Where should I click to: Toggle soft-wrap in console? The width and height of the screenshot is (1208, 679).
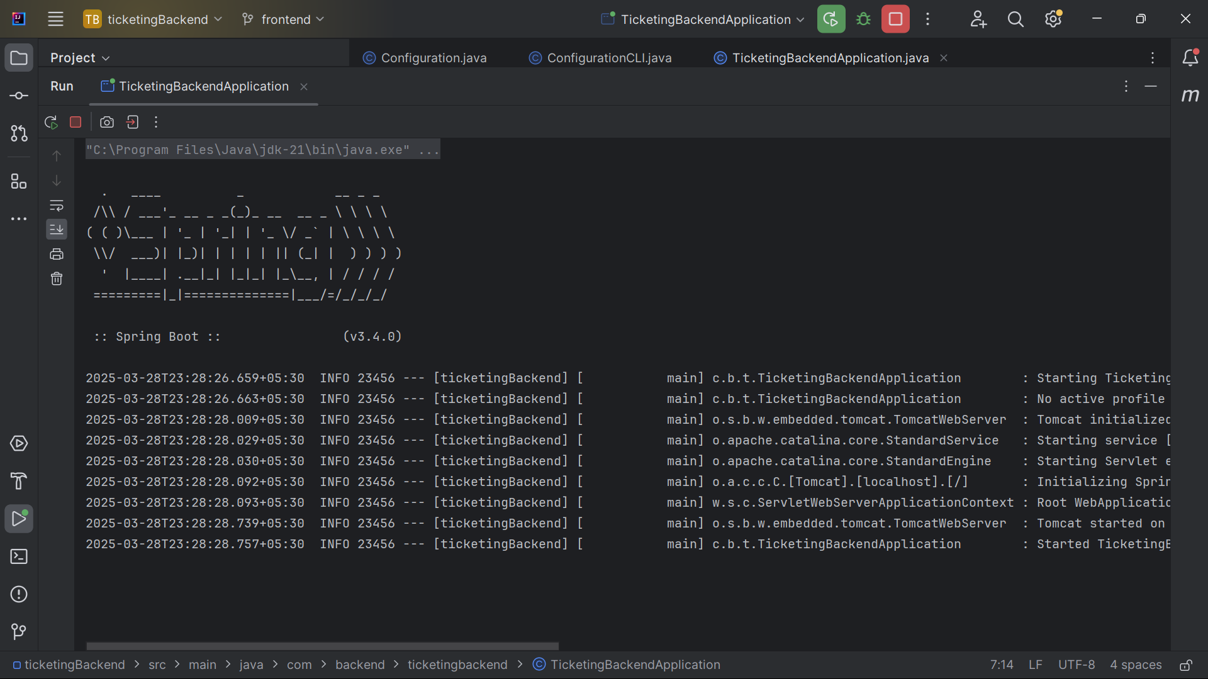57,205
